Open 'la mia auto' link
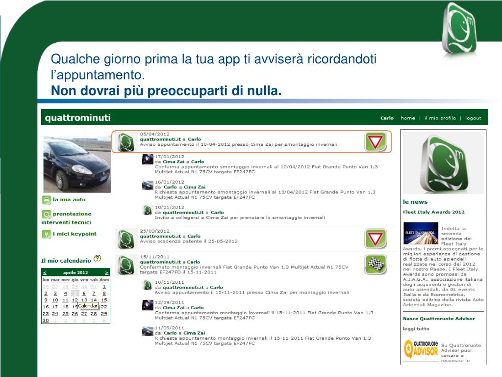502x377 pixels. pos(69,200)
